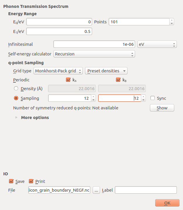Toggle the kA periodic checkbox
The height and width of the screenshot is (210, 183).
coord(68,80)
